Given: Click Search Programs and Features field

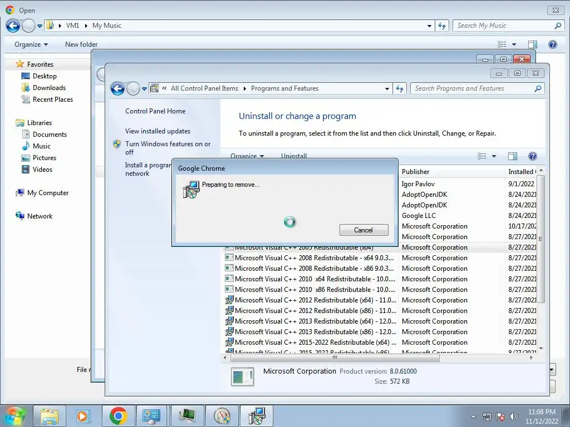Looking at the screenshot, I should [x=474, y=88].
